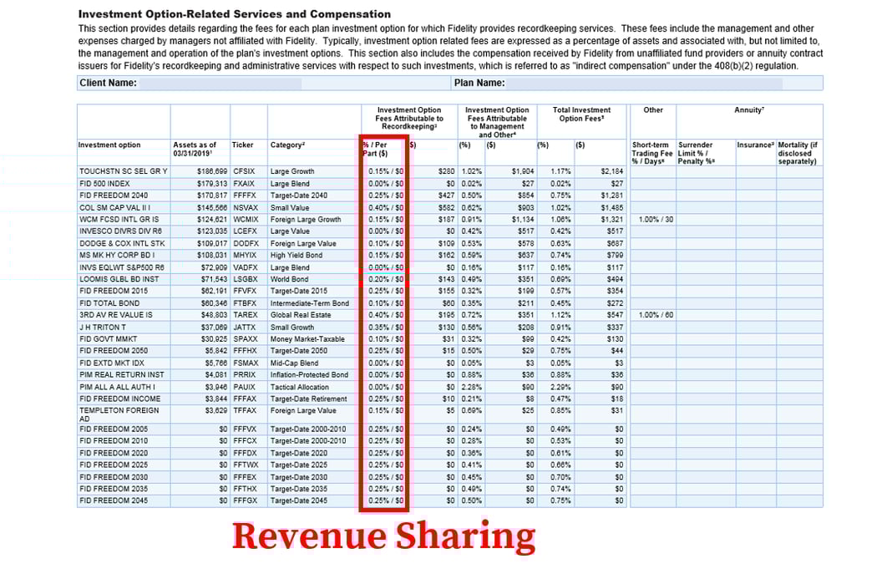Image resolution: width=892 pixels, height=564 pixels.
Task: Select PIM REAL RETURN INST
Action: [122, 374]
